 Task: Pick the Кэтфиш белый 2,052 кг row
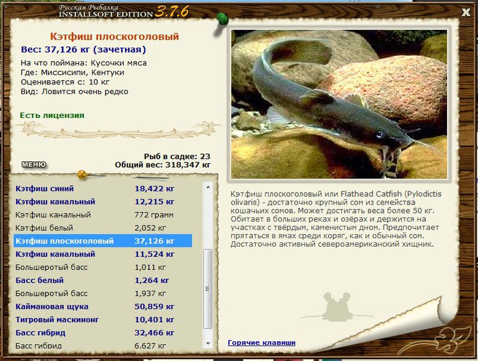[x=103, y=228]
